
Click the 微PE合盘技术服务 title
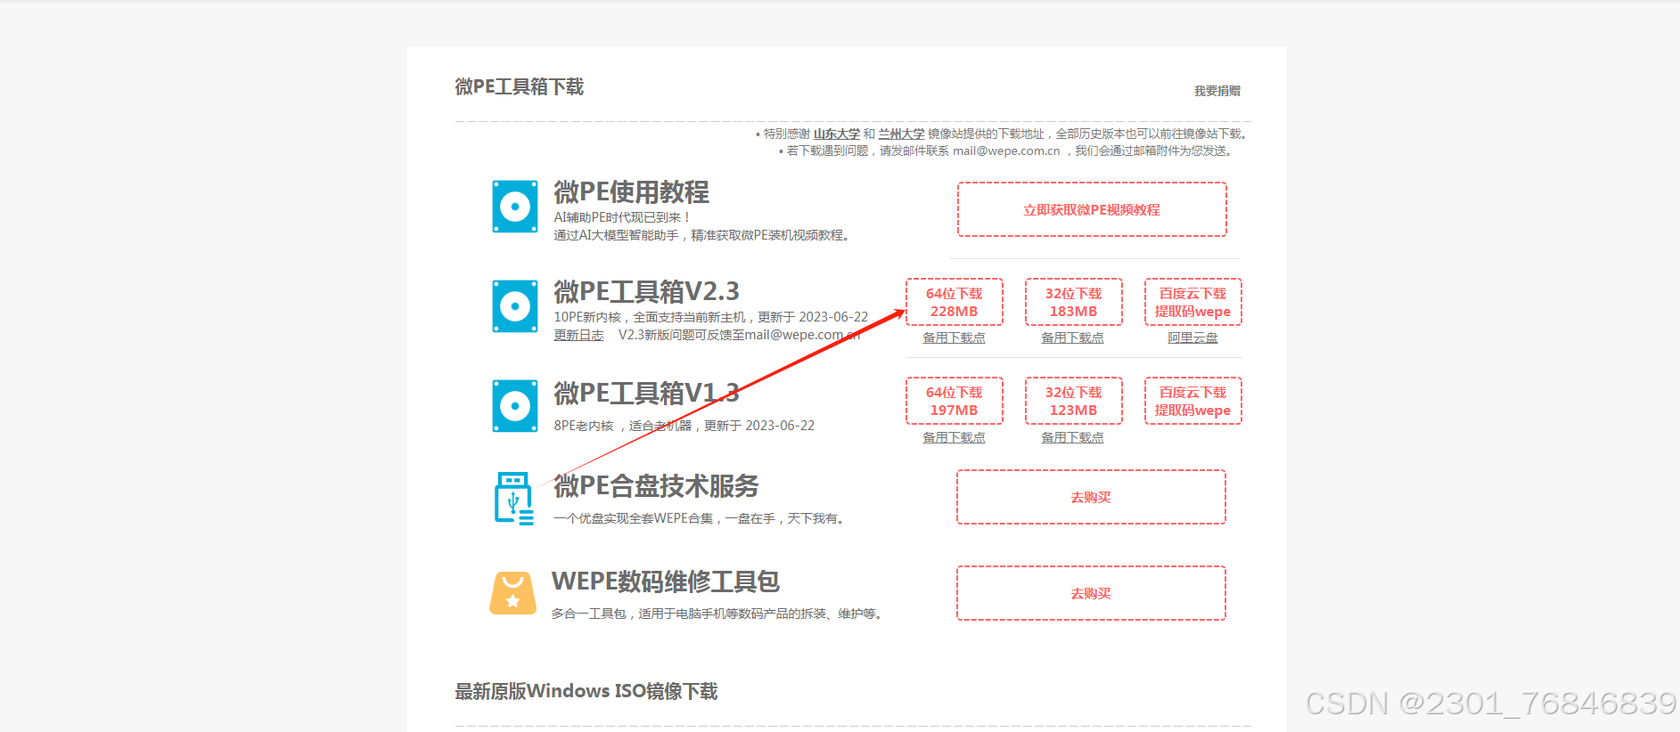click(657, 486)
